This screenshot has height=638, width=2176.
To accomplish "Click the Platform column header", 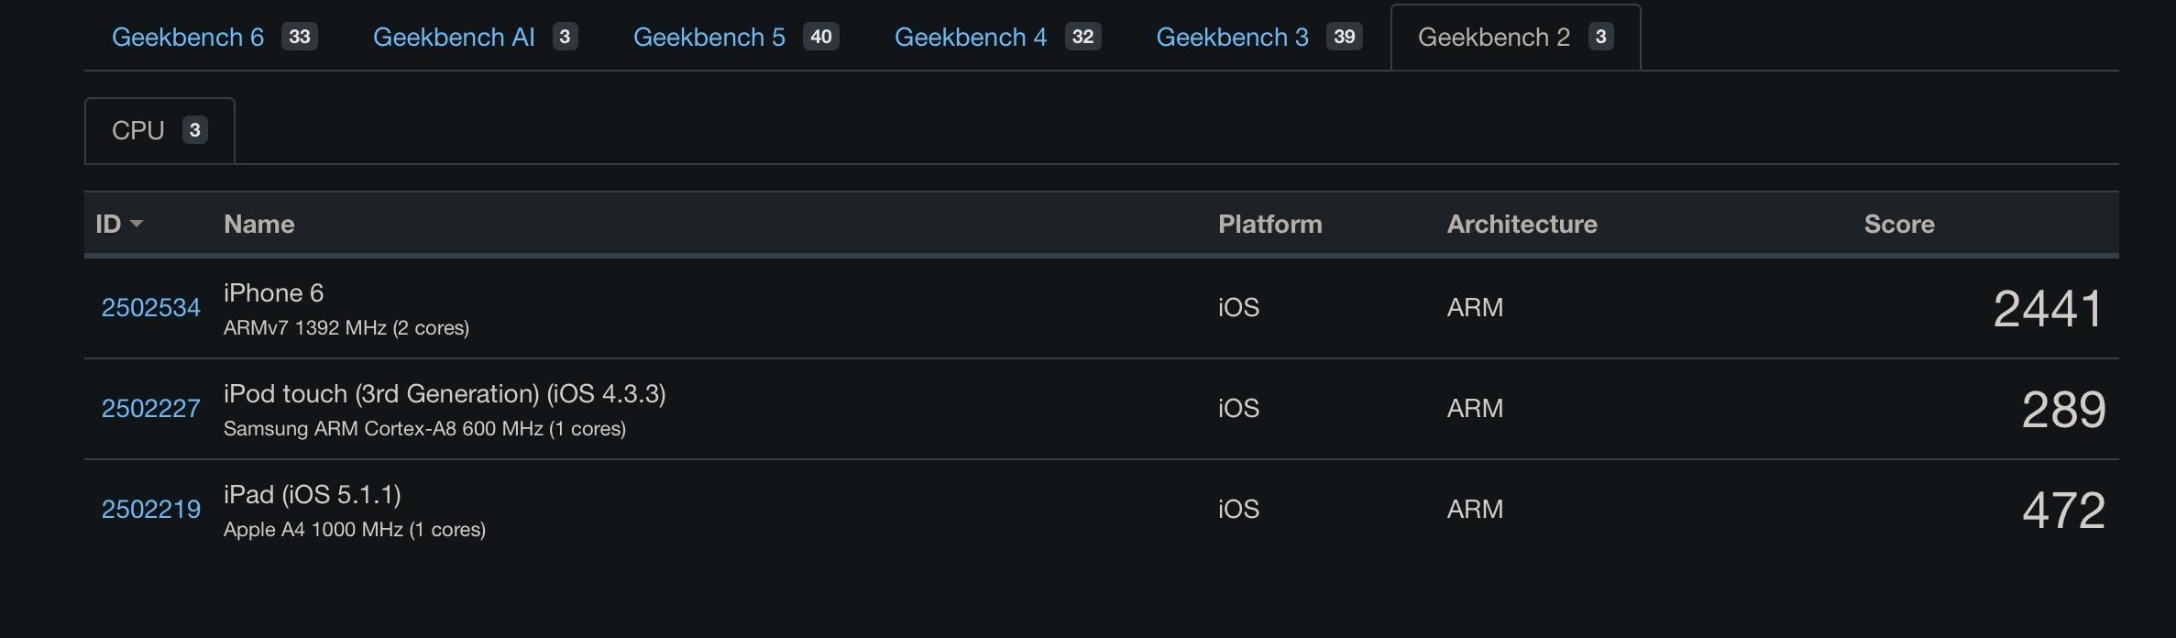I will [x=1269, y=224].
